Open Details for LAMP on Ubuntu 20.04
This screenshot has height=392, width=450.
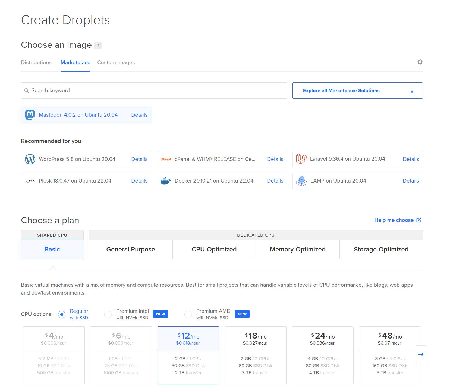(x=411, y=181)
